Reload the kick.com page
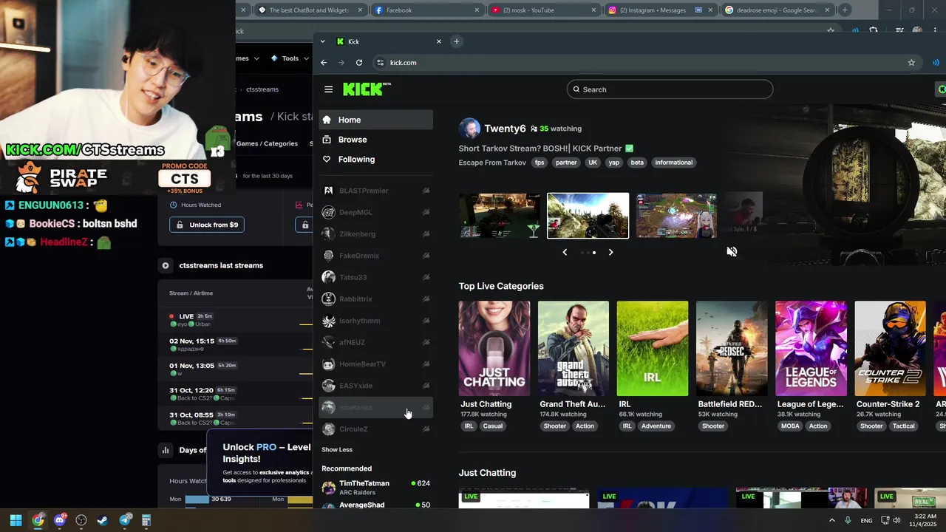 (359, 63)
